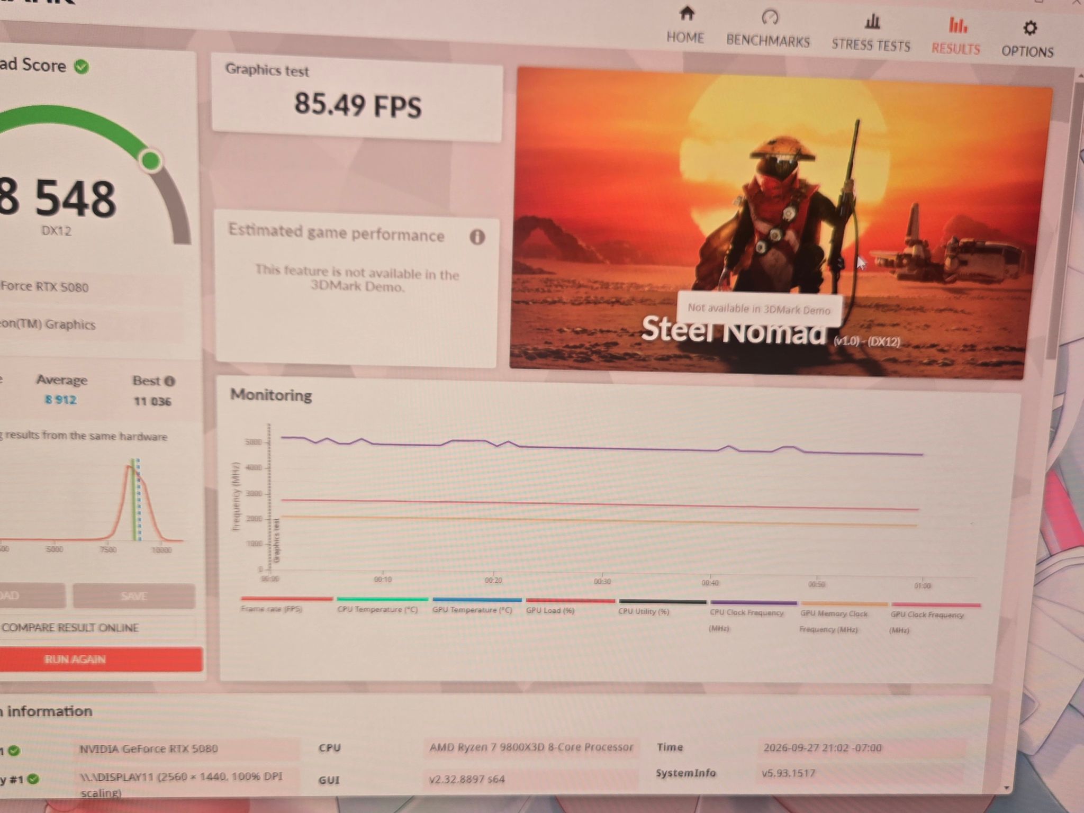This screenshot has height=813, width=1084.
Task: Click the AMD Ryzen 7 9800X3D processor text
Action: click(x=531, y=747)
